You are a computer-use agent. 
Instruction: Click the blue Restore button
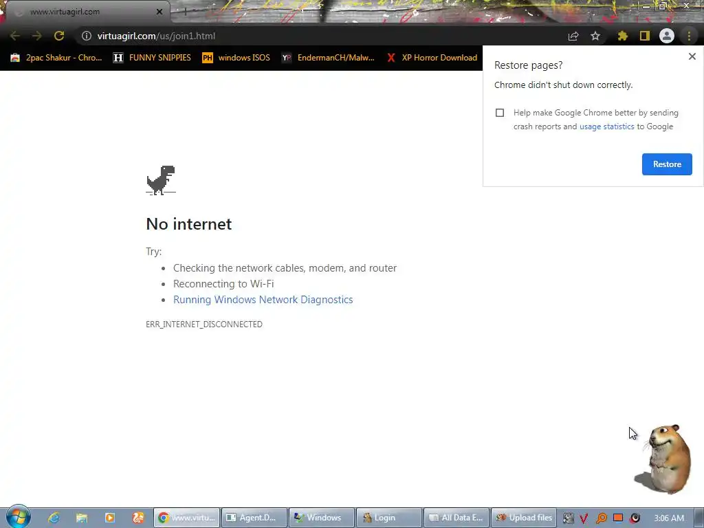coord(667,164)
